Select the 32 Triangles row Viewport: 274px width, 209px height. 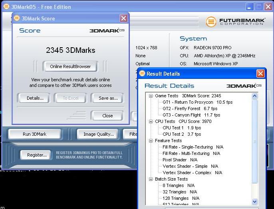(x=180, y=192)
